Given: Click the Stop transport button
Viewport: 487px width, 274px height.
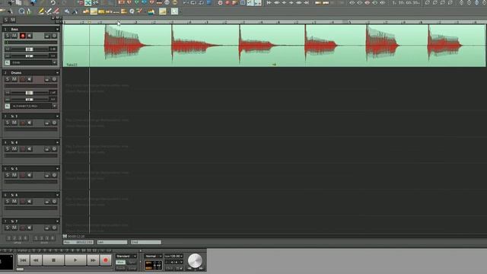Looking at the screenshot, I should coord(53,260).
